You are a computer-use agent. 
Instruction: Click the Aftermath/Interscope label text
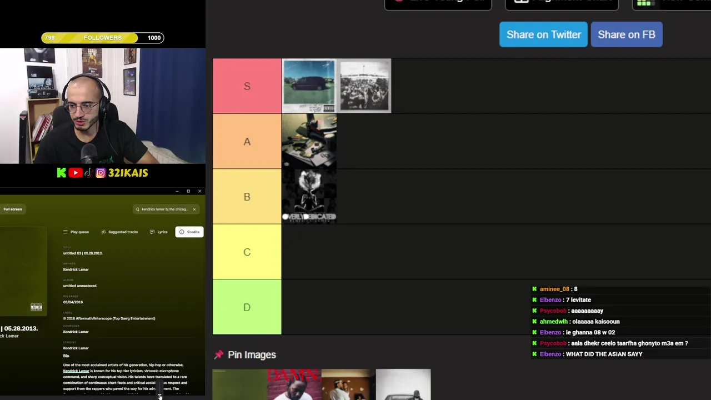(x=109, y=318)
